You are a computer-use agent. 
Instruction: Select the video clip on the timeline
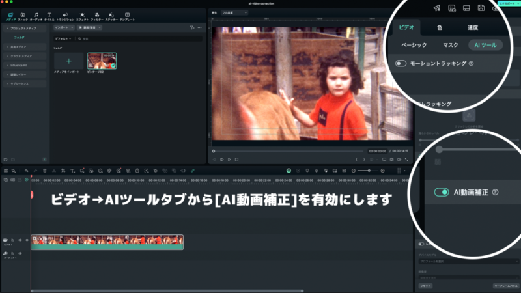click(107, 242)
